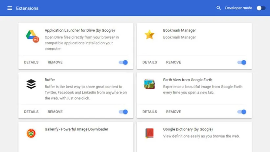Enable Developer mode toggle
The image size is (270, 152).
(261, 8)
